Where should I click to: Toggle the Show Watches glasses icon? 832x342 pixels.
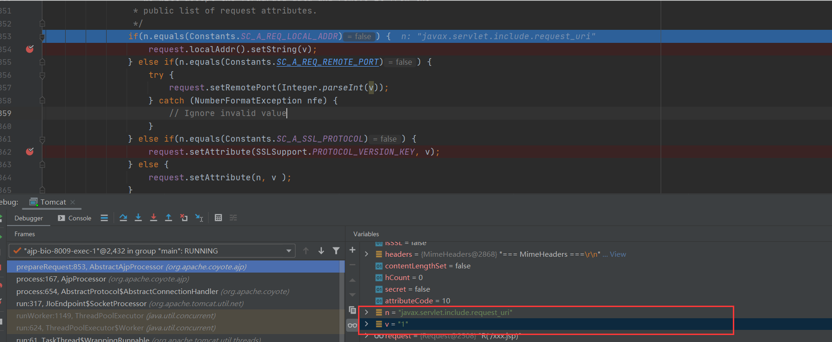coord(352,325)
